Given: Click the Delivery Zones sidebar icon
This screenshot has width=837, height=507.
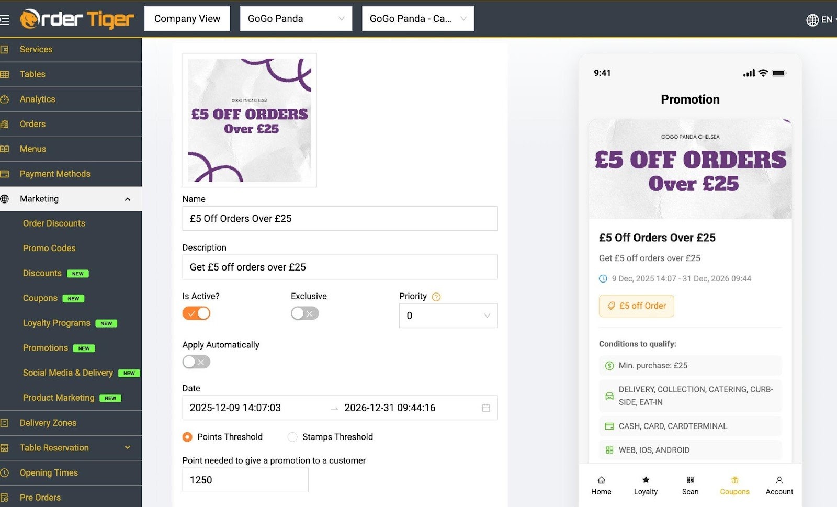Looking at the screenshot, I should [5, 423].
